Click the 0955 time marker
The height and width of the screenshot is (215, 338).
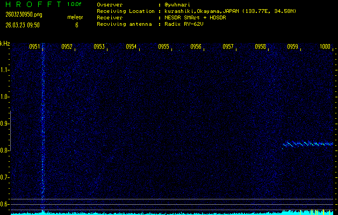[163, 47]
